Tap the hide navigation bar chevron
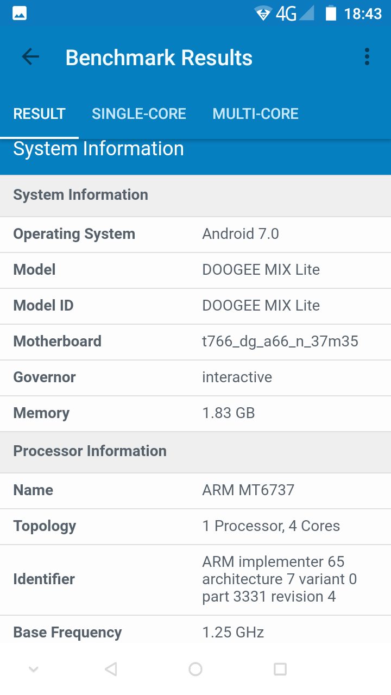The image size is (391, 695). [34, 669]
